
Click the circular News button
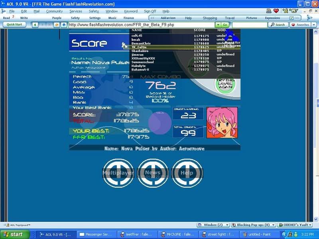(x=153, y=173)
